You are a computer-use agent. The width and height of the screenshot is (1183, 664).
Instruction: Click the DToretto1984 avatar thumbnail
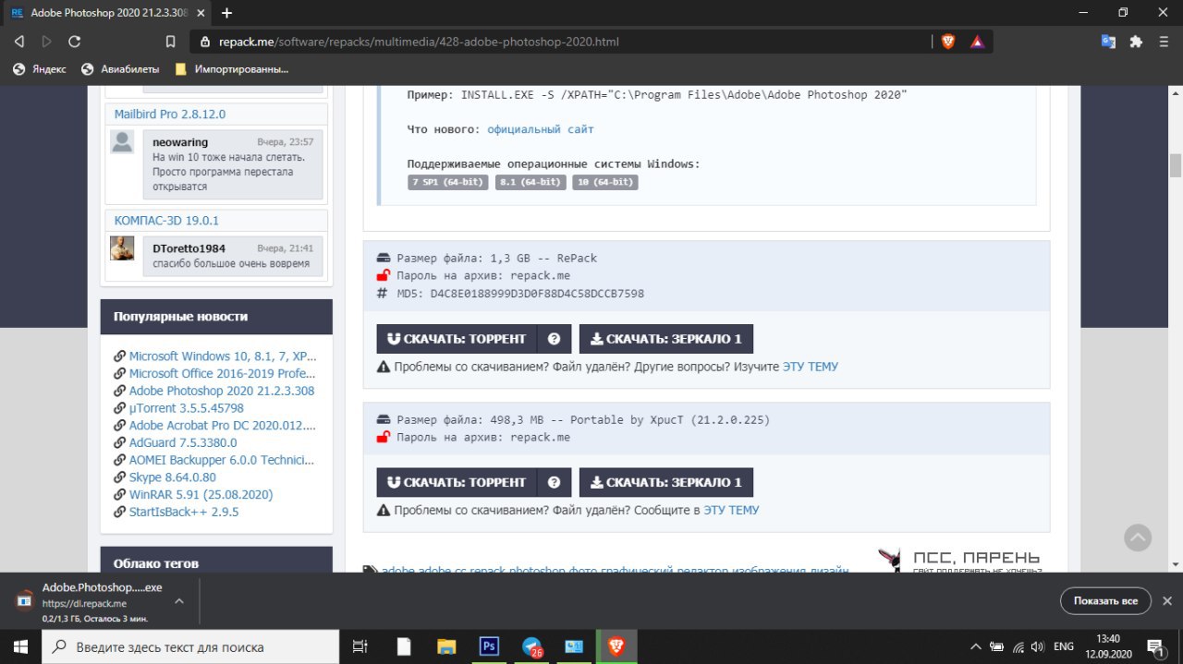[122, 247]
